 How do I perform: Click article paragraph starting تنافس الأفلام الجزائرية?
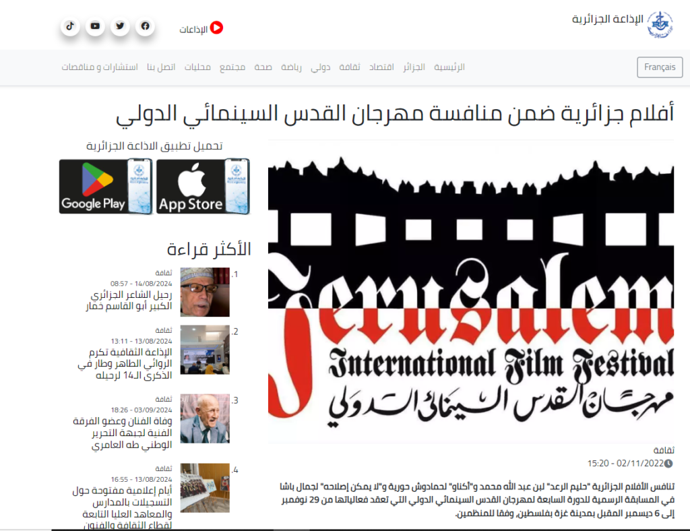pos(477,500)
